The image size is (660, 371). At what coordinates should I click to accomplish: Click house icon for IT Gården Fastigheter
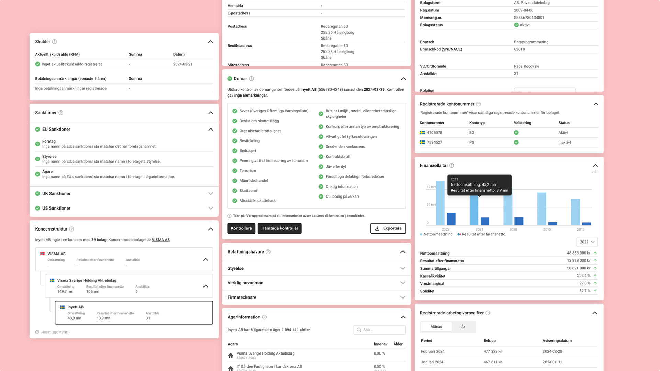tap(231, 368)
